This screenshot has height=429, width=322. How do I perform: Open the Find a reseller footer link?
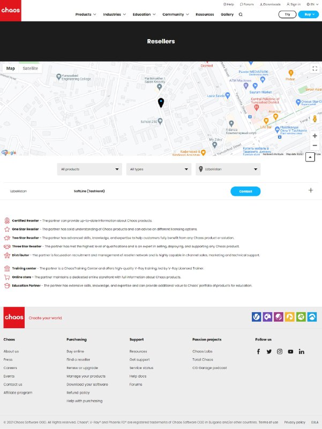pyautogui.click(x=78, y=359)
